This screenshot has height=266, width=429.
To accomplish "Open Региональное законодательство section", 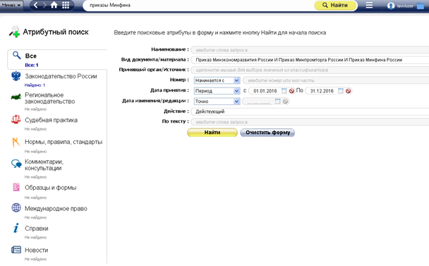I will coord(50,98).
